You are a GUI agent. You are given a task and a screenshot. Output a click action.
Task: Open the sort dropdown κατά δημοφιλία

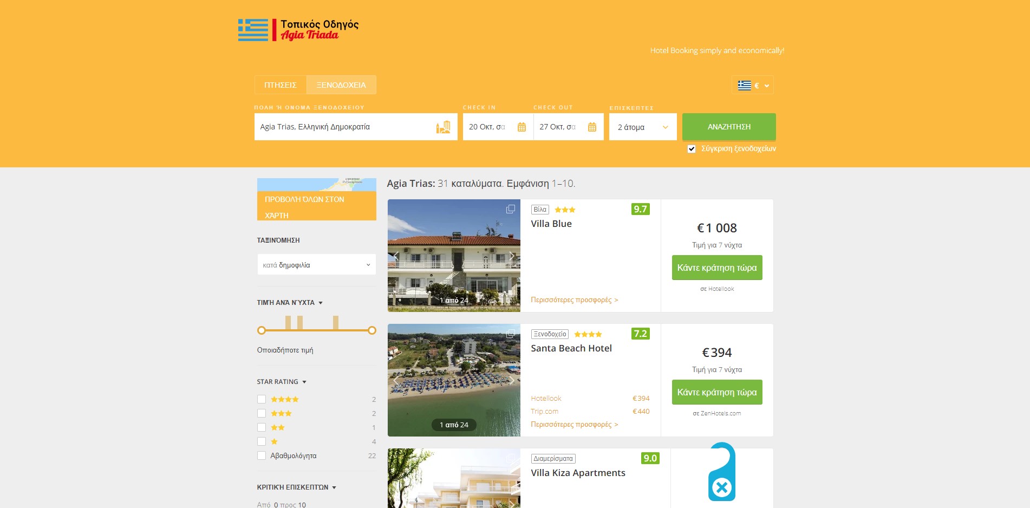click(317, 265)
